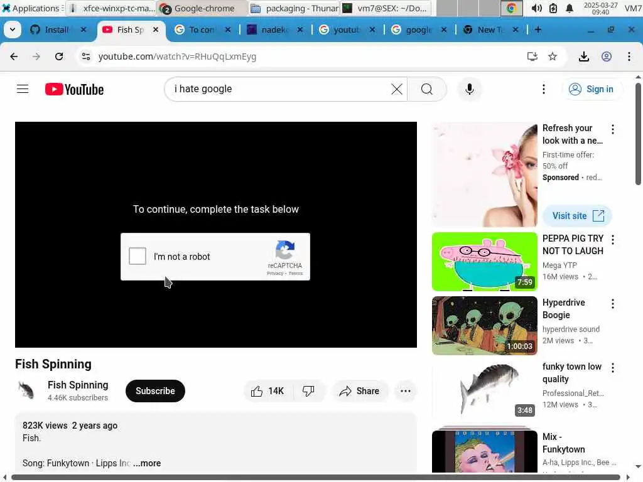Screen dimensions: 643x482
Task: Open funky town low quality thumbnail
Action: (x=484, y=390)
